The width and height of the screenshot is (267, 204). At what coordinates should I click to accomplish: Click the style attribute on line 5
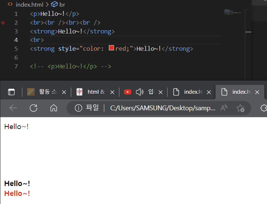(x=67, y=49)
